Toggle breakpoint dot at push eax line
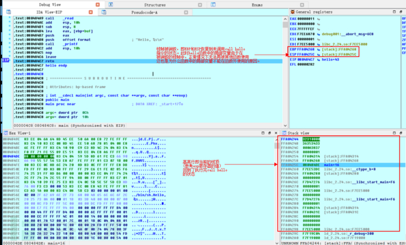406x245 pixels. pyautogui.click(x=9, y=35)
